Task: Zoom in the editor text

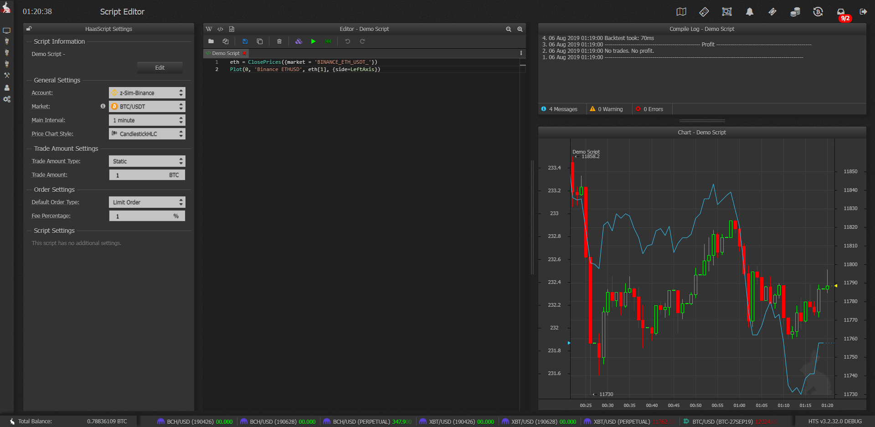Action: click(520, 29)
